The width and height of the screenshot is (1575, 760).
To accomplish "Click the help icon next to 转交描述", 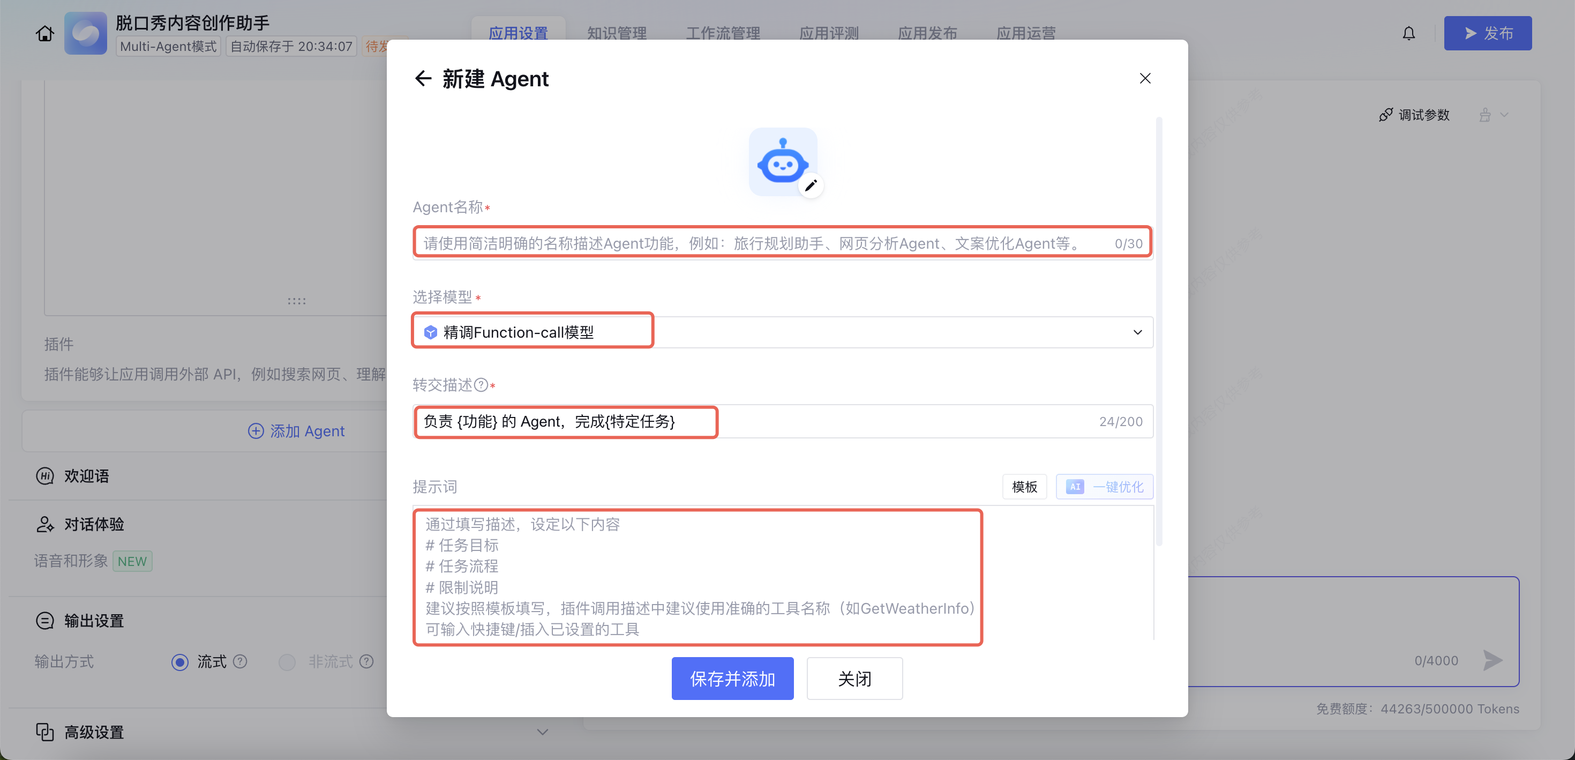I will [481, 385].
